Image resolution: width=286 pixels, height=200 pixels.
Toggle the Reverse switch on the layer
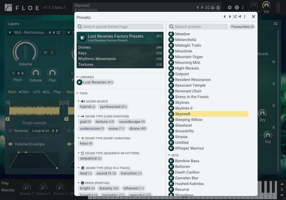(x=11, y=131)
